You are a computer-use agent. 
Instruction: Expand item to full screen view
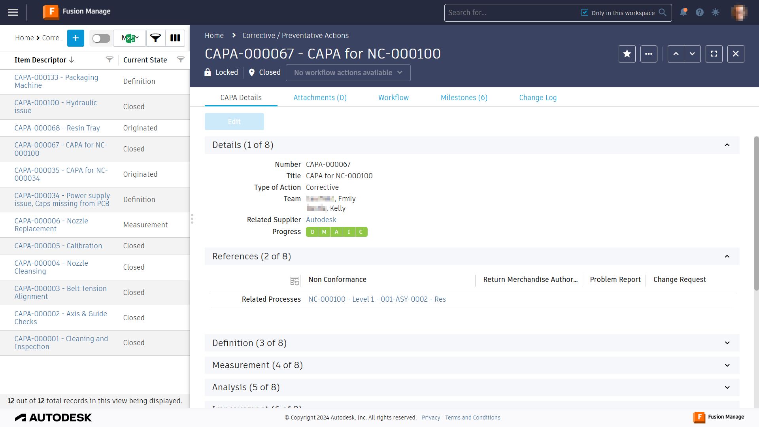tap(714, 54)
